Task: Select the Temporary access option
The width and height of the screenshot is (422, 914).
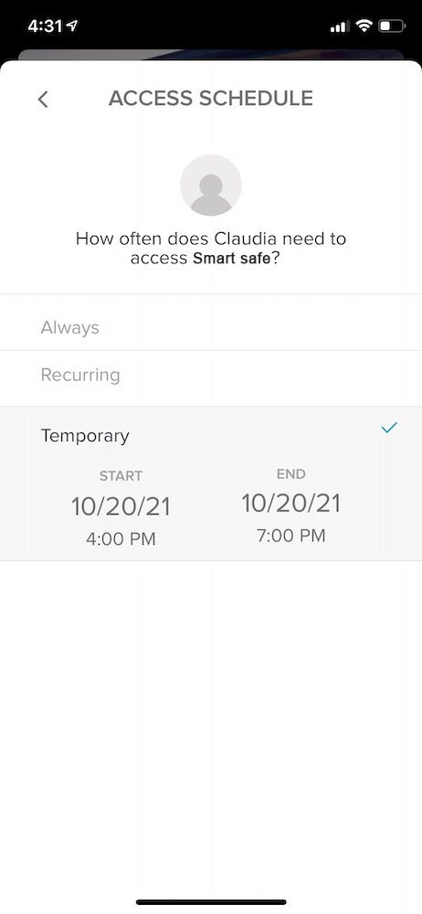Action: click(211, 435)
